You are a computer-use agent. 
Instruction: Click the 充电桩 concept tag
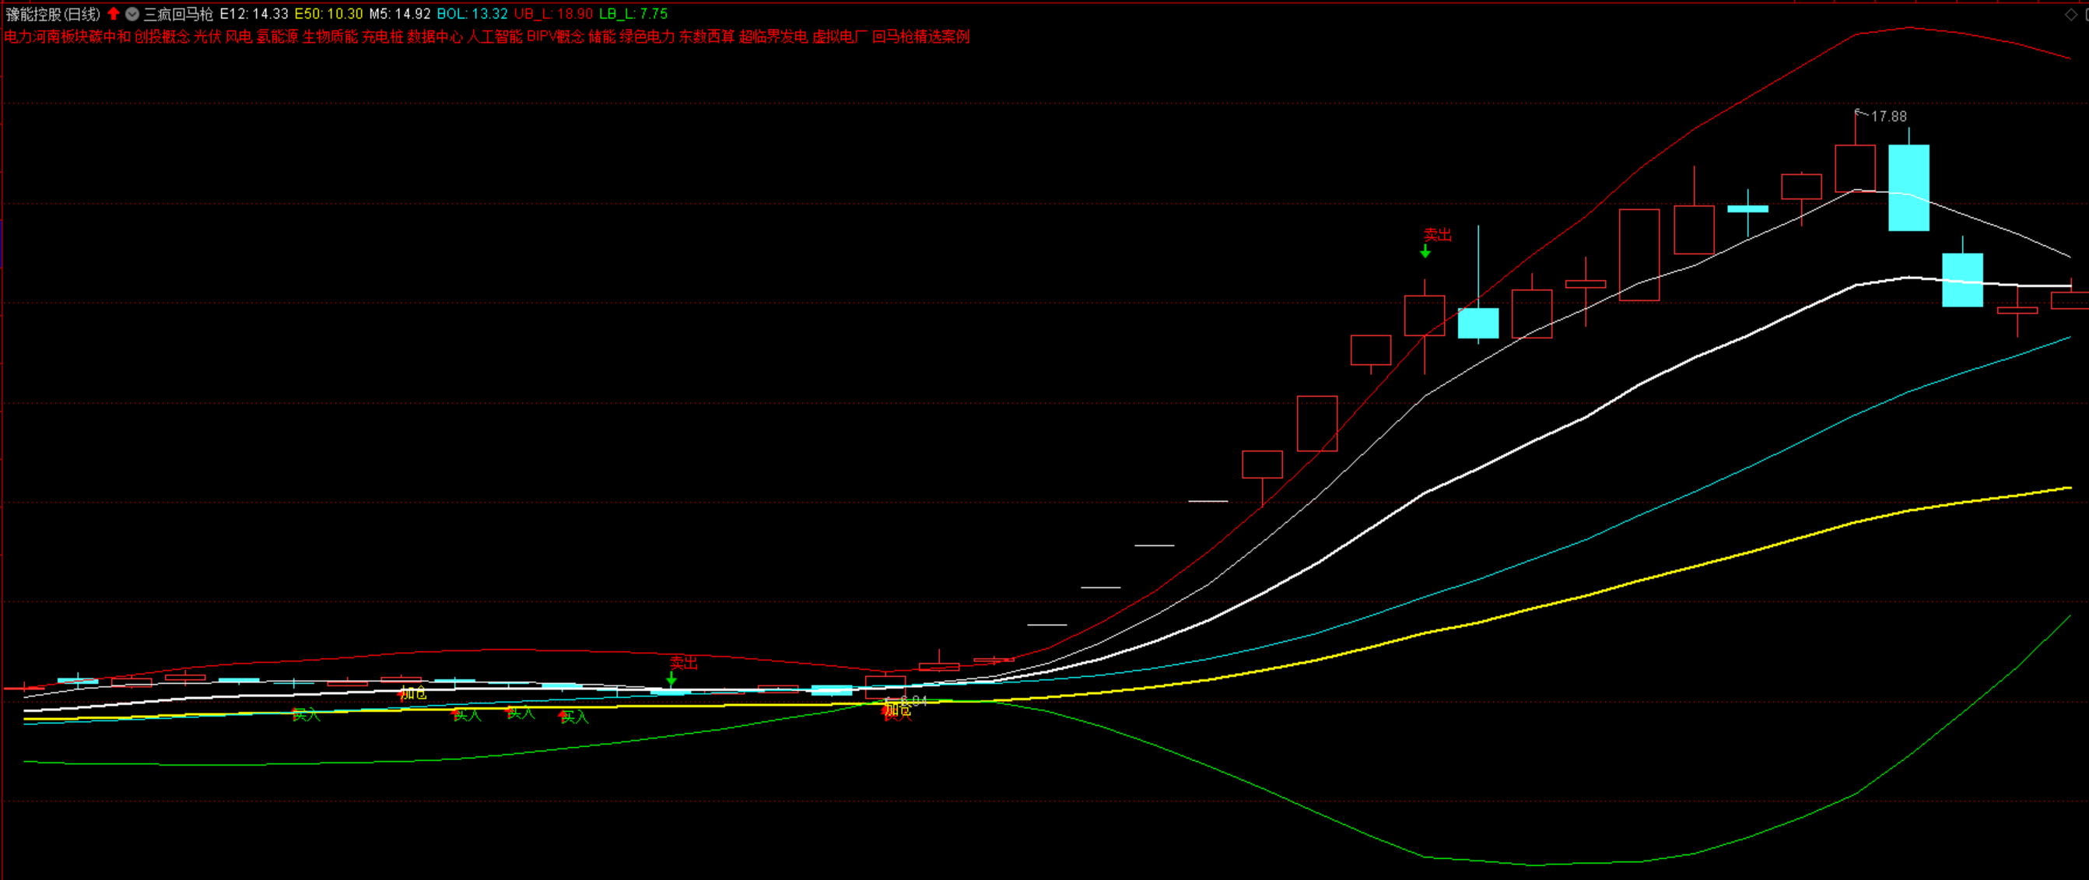[x=383, y=37]
